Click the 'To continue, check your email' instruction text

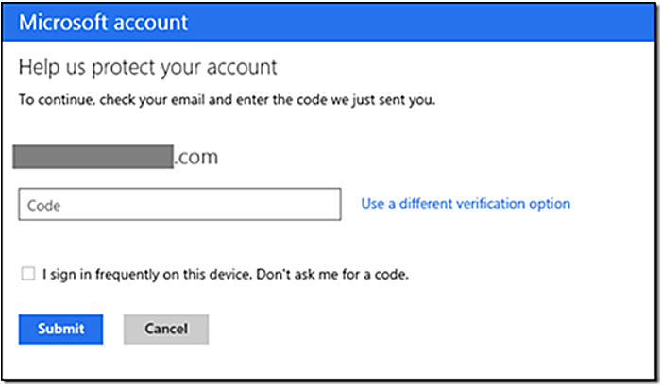pos(227,100)
